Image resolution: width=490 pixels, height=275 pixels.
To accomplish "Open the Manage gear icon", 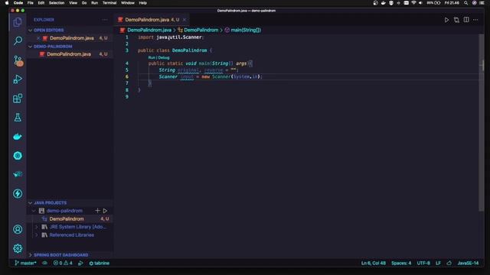I will (18, 248).
